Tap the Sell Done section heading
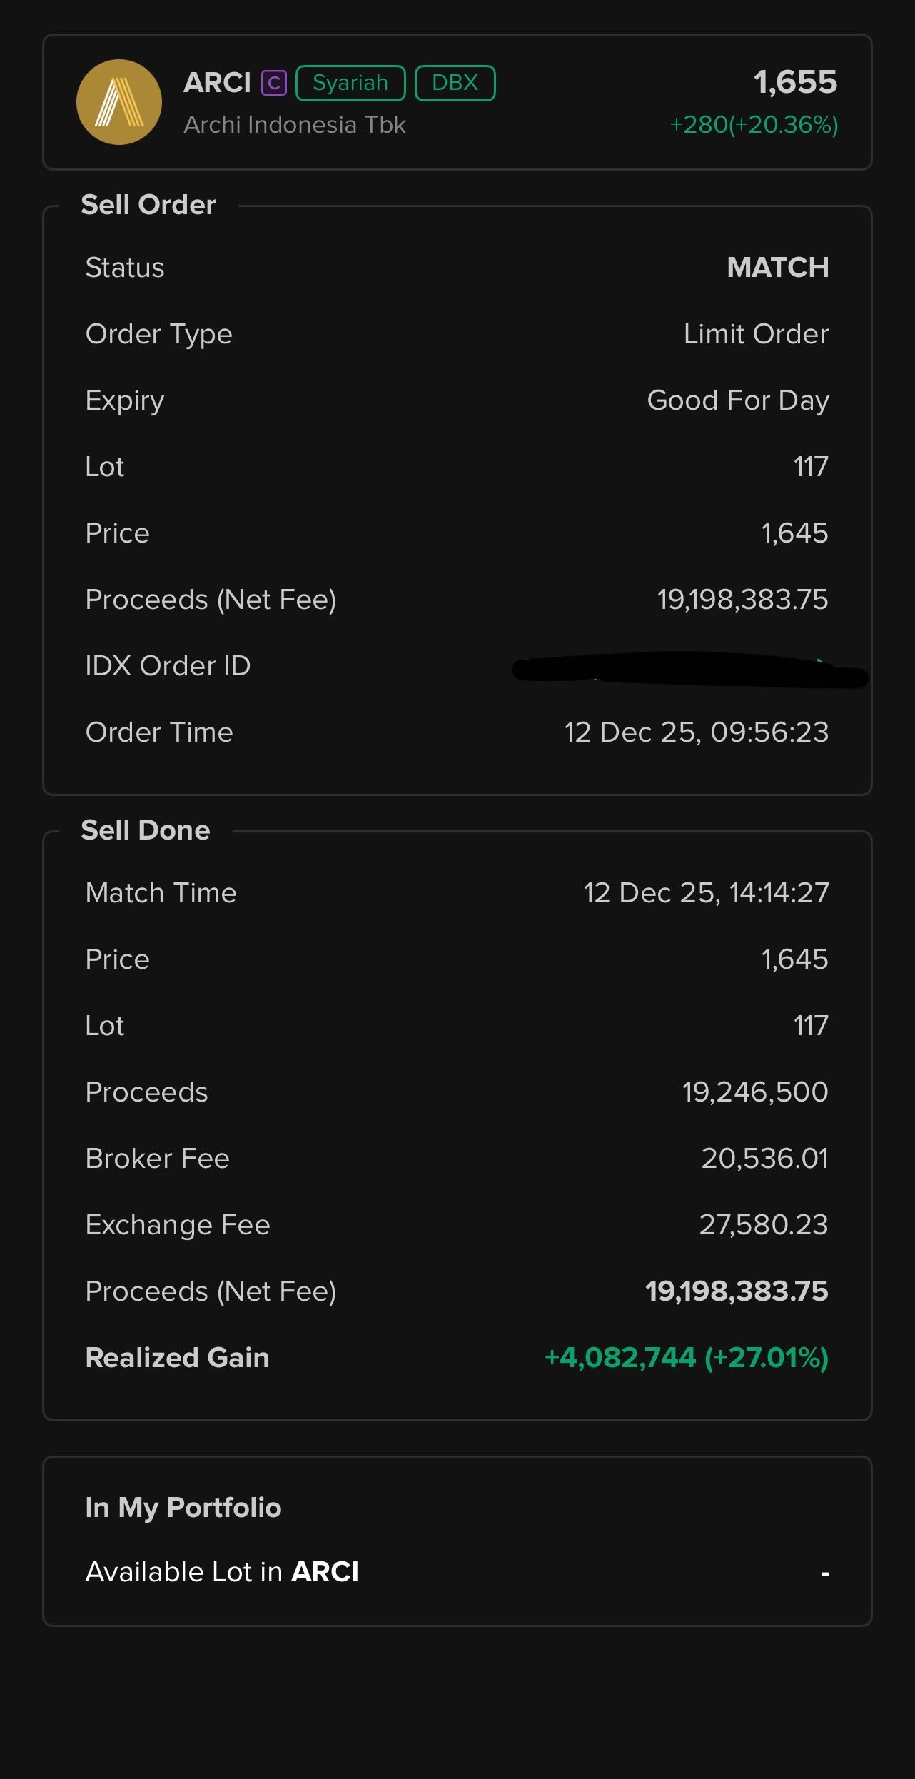The width and height of the screenshot is (915, 1779). pos(146,830)
